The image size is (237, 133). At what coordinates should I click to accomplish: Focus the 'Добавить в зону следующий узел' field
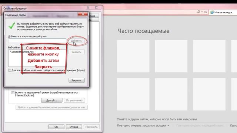coord(37,41)
